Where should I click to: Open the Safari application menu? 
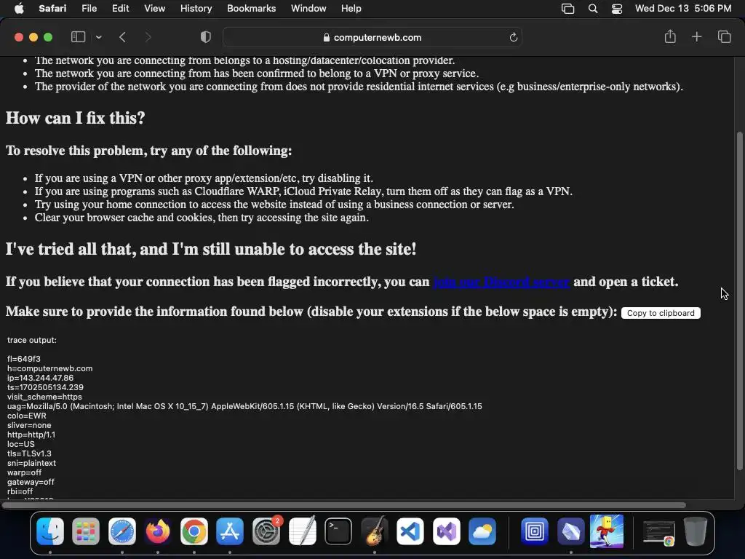pos(52,9)
